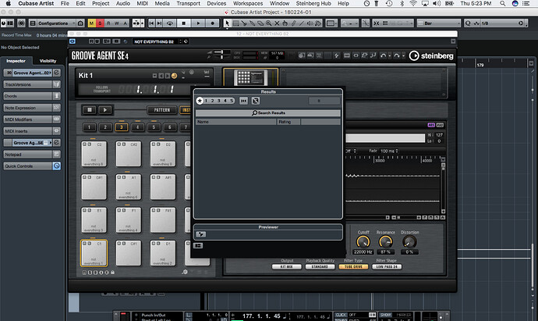Trigger the highlighted C1 drum pad
The width and height of the screenshot is (538, 321).
click(94, 253)
